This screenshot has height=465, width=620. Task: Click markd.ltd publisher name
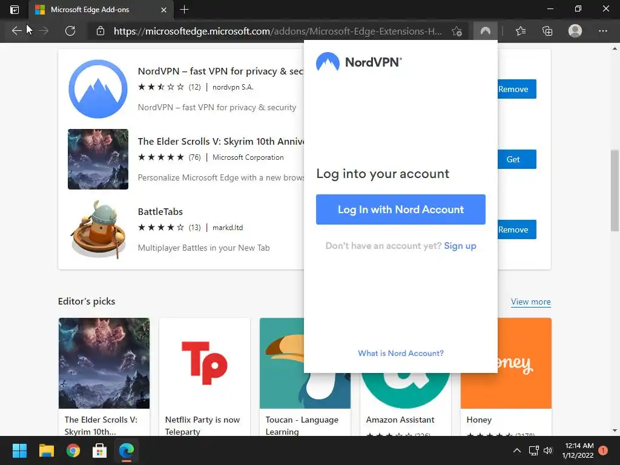click(x=228, y=228)
